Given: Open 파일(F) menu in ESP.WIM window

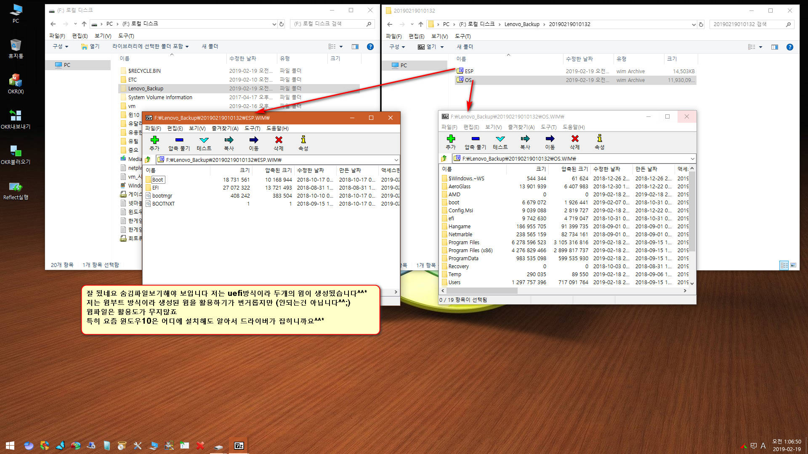Looking at the screenshot, I should pos(153,128).
